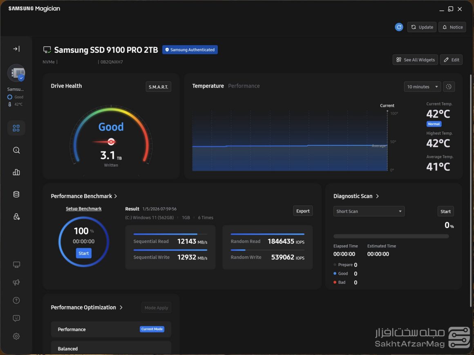The width and height of the screenshot is (474, 355).
Task: Open the secure data lock icon
Action: pos(16,217)
